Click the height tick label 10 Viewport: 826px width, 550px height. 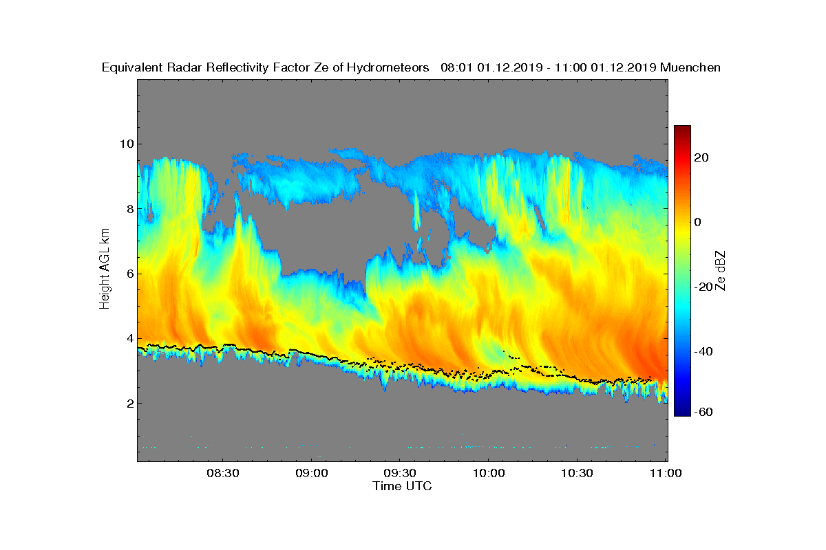125,144
